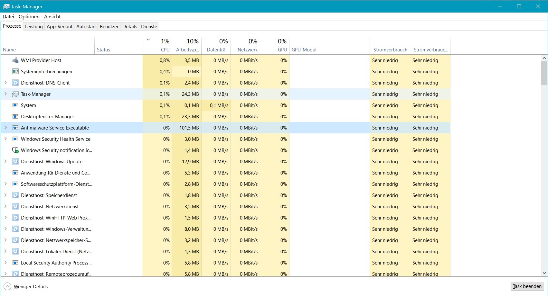Click the Systemunterbrechungen process icon
The width and height of the screenshot is (548, 296).
click(x=15, y=71)
